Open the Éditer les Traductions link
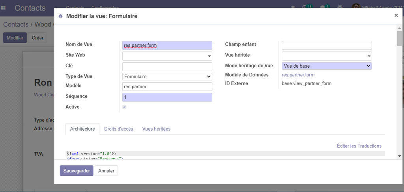This screenshot has height=192, width=404. pyautogui.click(x=359, y=146)
